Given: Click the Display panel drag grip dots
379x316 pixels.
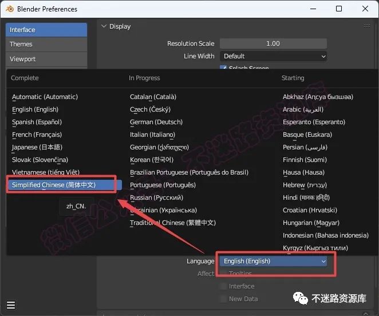Looking at the screenshot, I should point(366,26).
